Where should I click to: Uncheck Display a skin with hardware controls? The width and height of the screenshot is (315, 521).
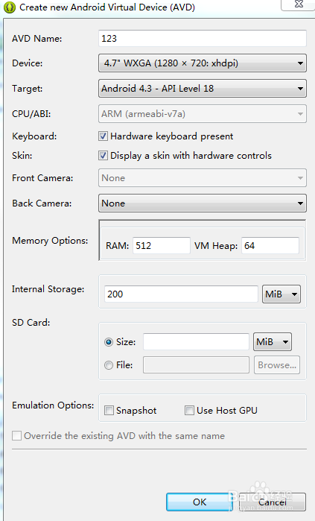pyautogui.click(x=103, y=156)
